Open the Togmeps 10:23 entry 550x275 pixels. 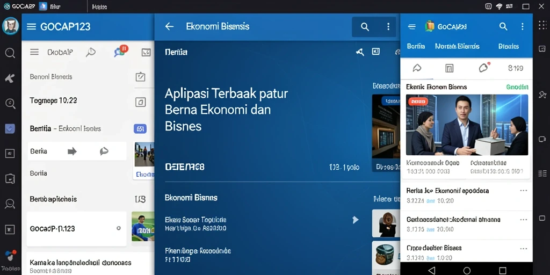tap(53, 100)
